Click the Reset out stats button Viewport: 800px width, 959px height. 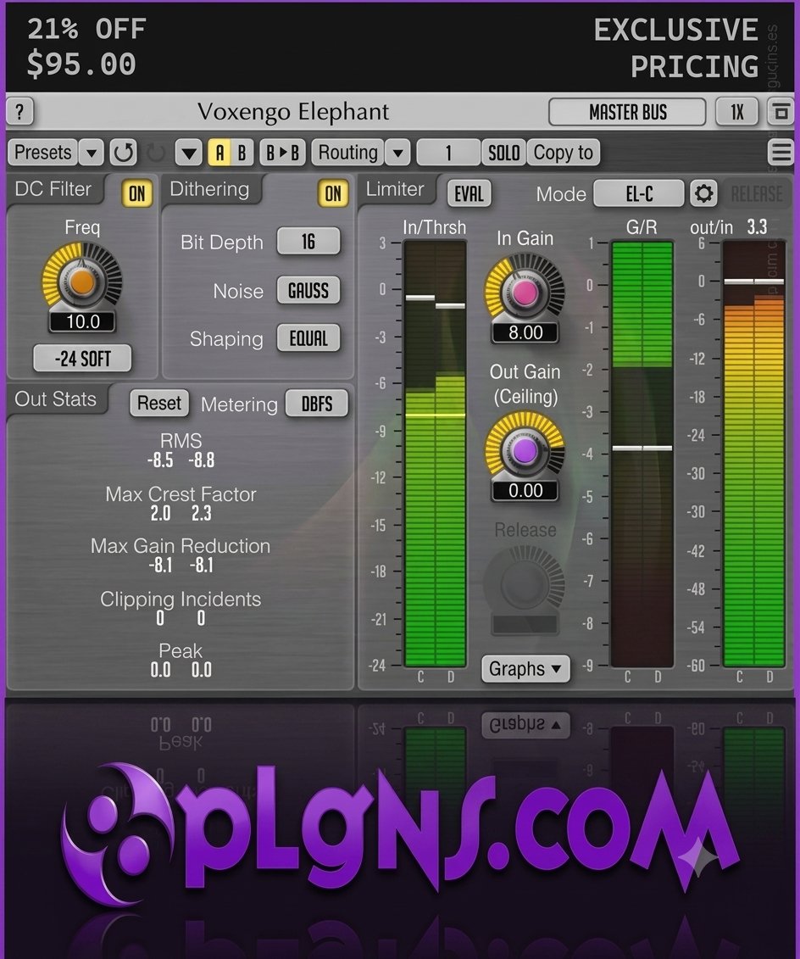click(x=159, y=403)
